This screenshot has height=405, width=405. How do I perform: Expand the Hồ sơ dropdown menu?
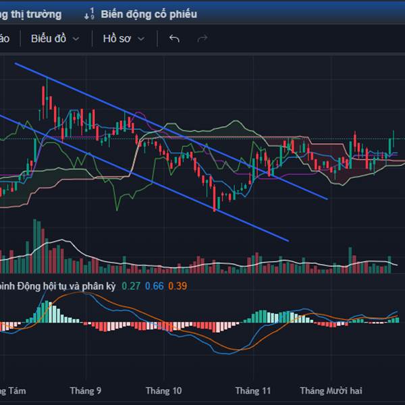[x=124, y=38]
